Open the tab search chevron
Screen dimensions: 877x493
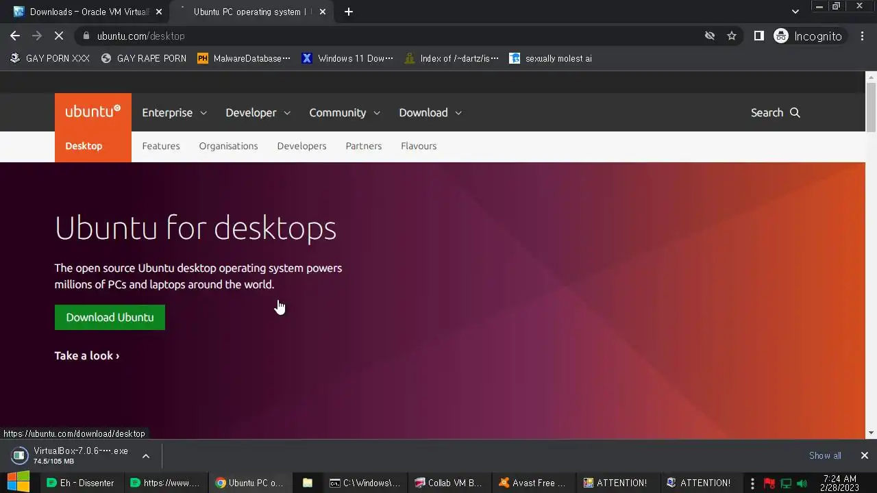coord(795,12)
